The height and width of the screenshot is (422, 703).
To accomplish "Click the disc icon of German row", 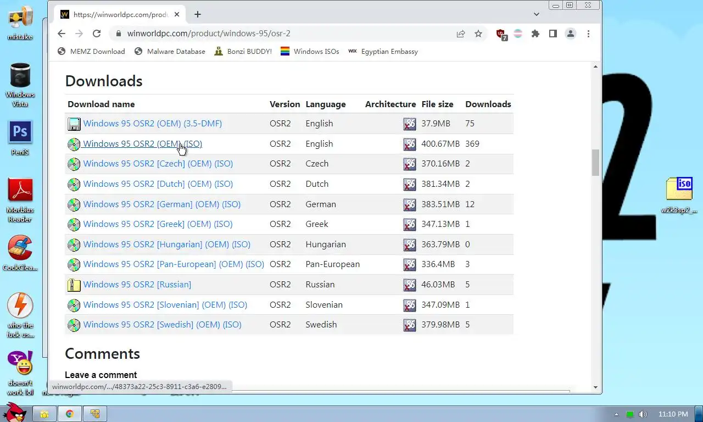I will click(x=74, y=205).
